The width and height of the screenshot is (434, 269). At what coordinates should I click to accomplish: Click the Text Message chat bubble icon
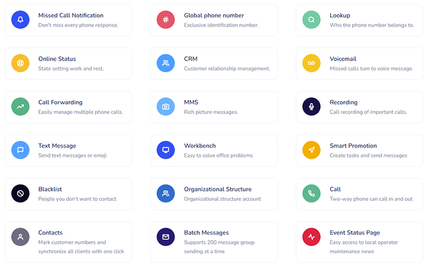click(x=20, y=150)
